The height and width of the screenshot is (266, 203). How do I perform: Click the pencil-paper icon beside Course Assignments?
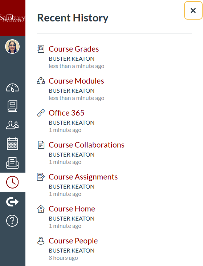tap(41, 177)
